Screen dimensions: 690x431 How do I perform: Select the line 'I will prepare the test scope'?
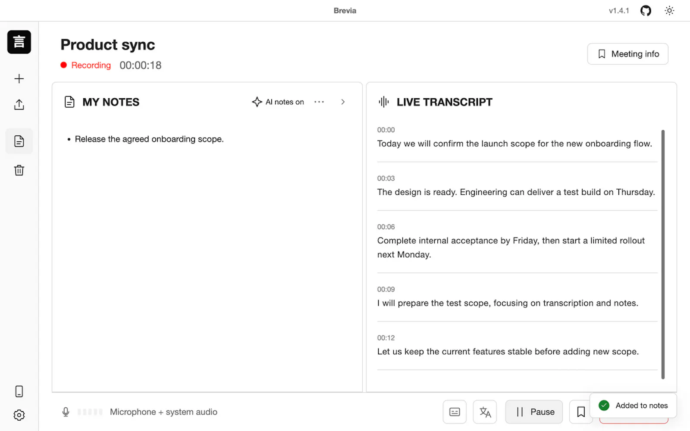(x=508, y=303)
